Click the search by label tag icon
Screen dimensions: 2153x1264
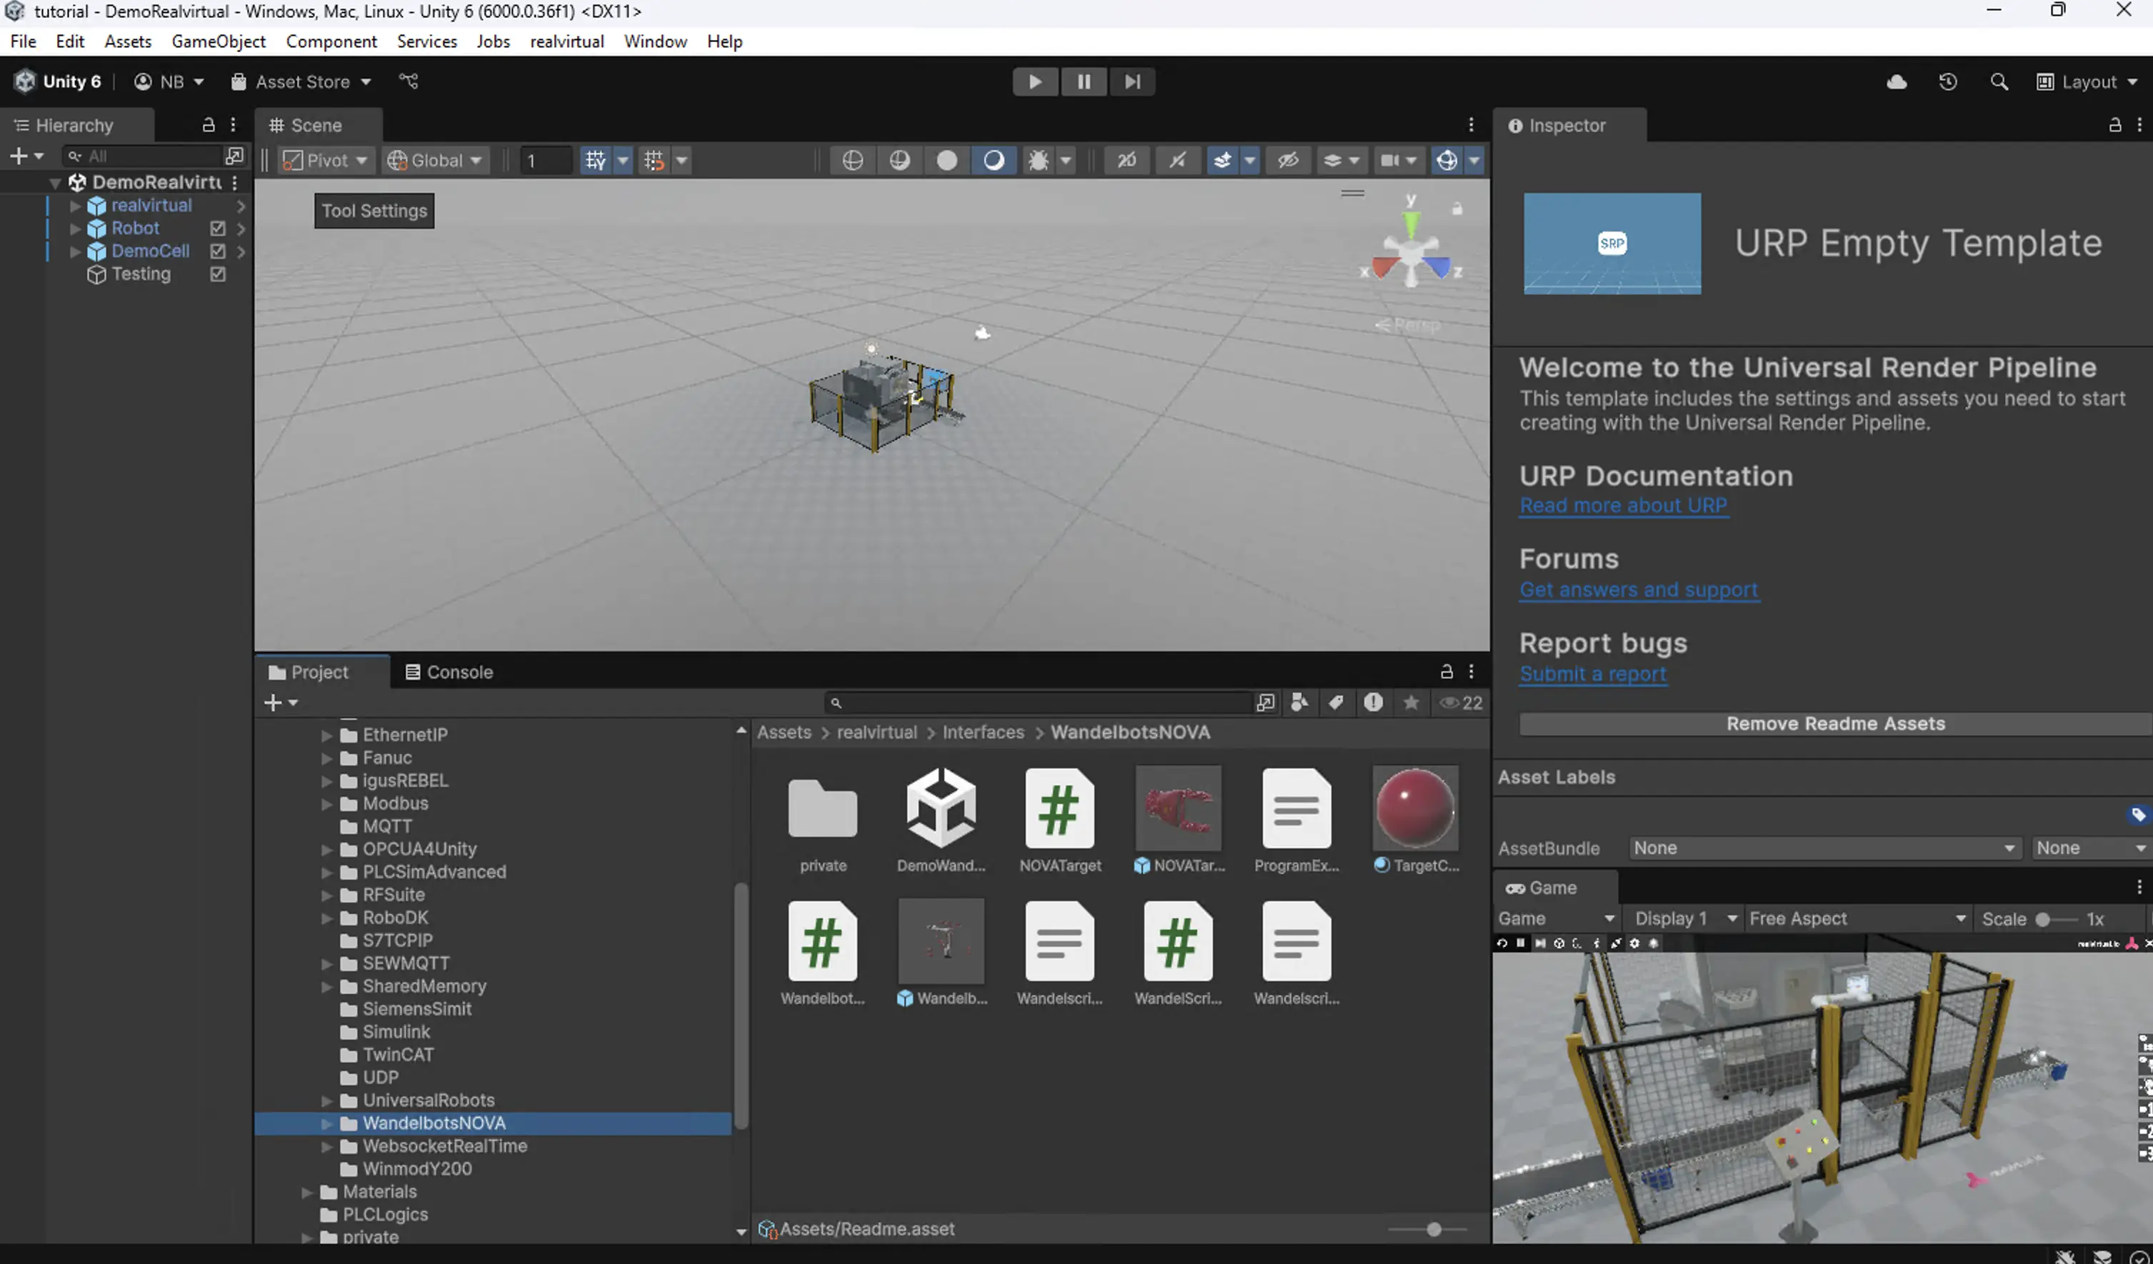(1335, 702)
